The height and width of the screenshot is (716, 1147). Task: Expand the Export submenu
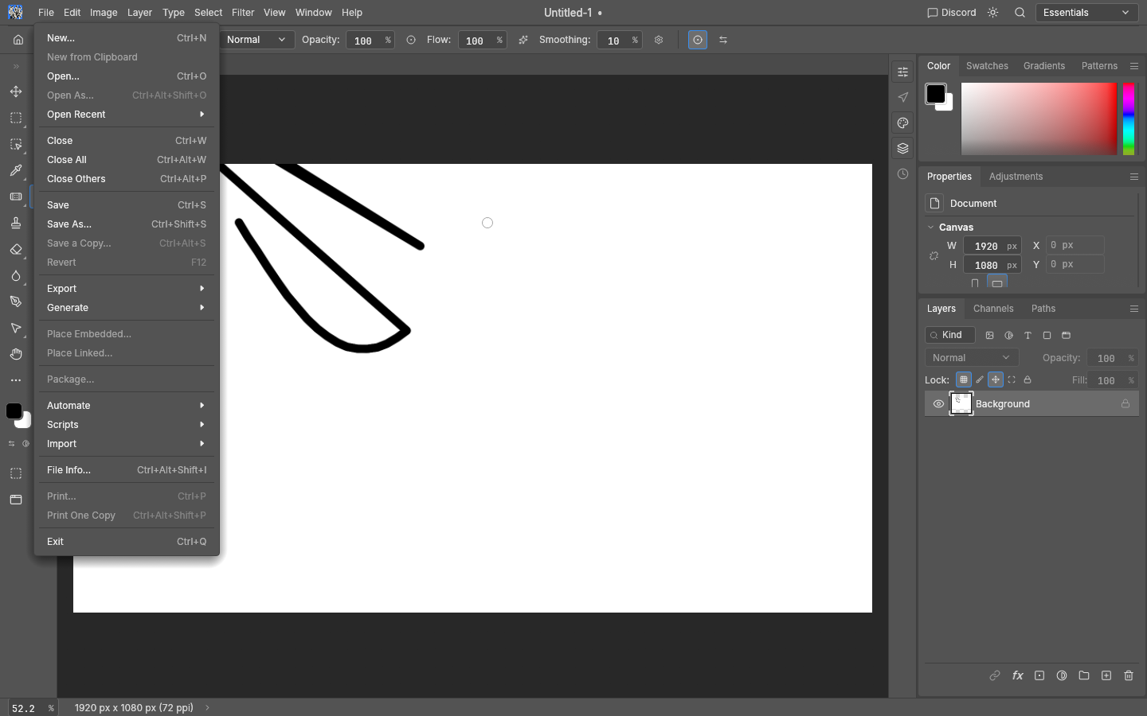click(x=127, y=289)
